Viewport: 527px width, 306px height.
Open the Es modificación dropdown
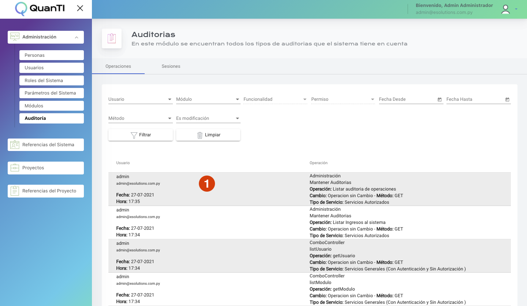(208, 118)
